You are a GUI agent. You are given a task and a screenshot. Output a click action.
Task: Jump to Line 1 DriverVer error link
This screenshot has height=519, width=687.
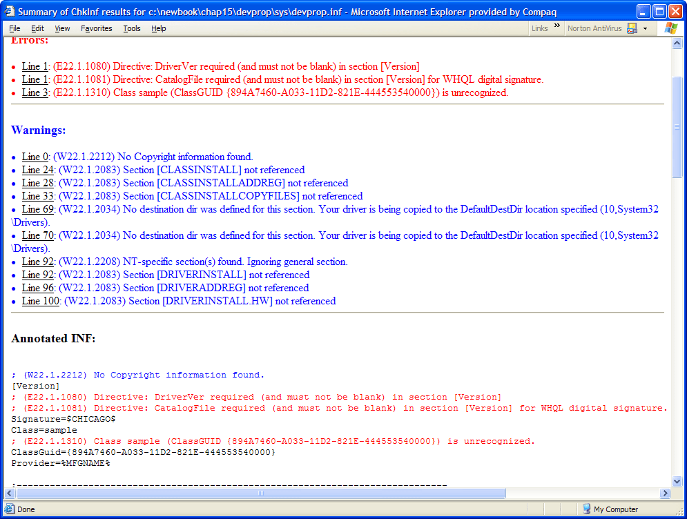pos(35,66)
